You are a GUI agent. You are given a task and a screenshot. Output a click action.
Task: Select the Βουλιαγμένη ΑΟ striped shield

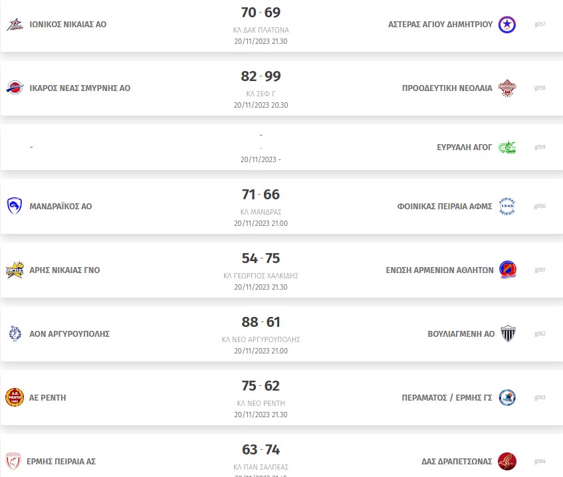508,334
